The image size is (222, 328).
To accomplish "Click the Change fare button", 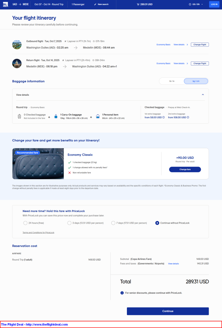I will click(185, 169).
